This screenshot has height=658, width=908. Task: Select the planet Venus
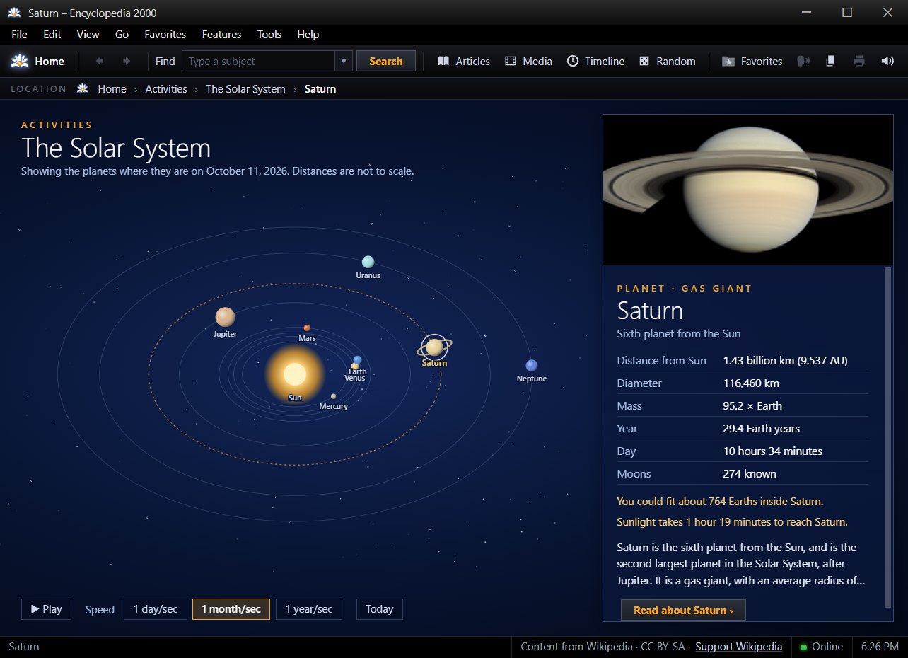[x=354, y=367]
